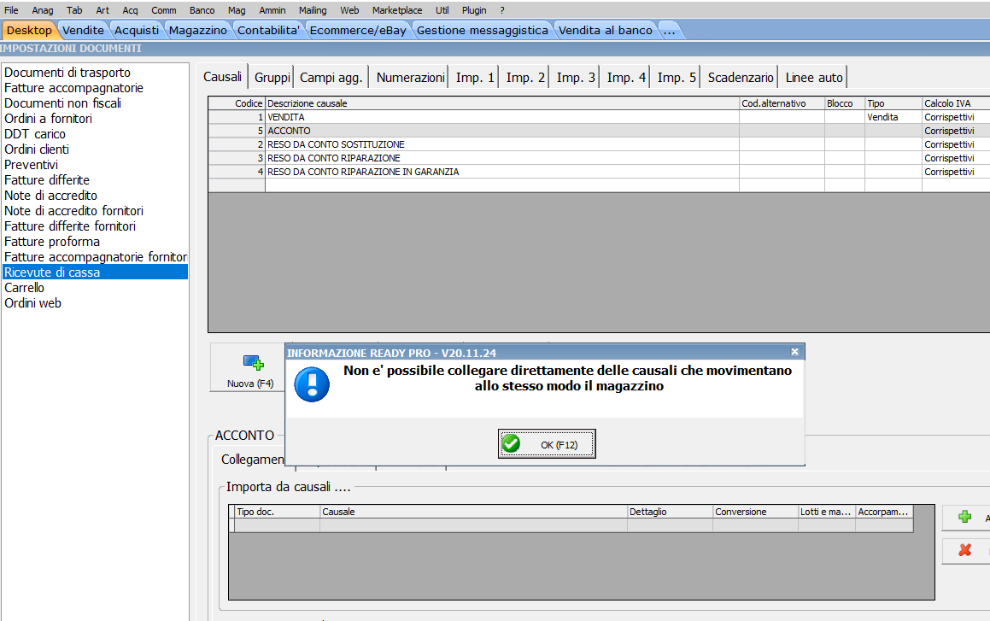
Task: Click the Calcolo IVA column header
Action: (955, 103)
